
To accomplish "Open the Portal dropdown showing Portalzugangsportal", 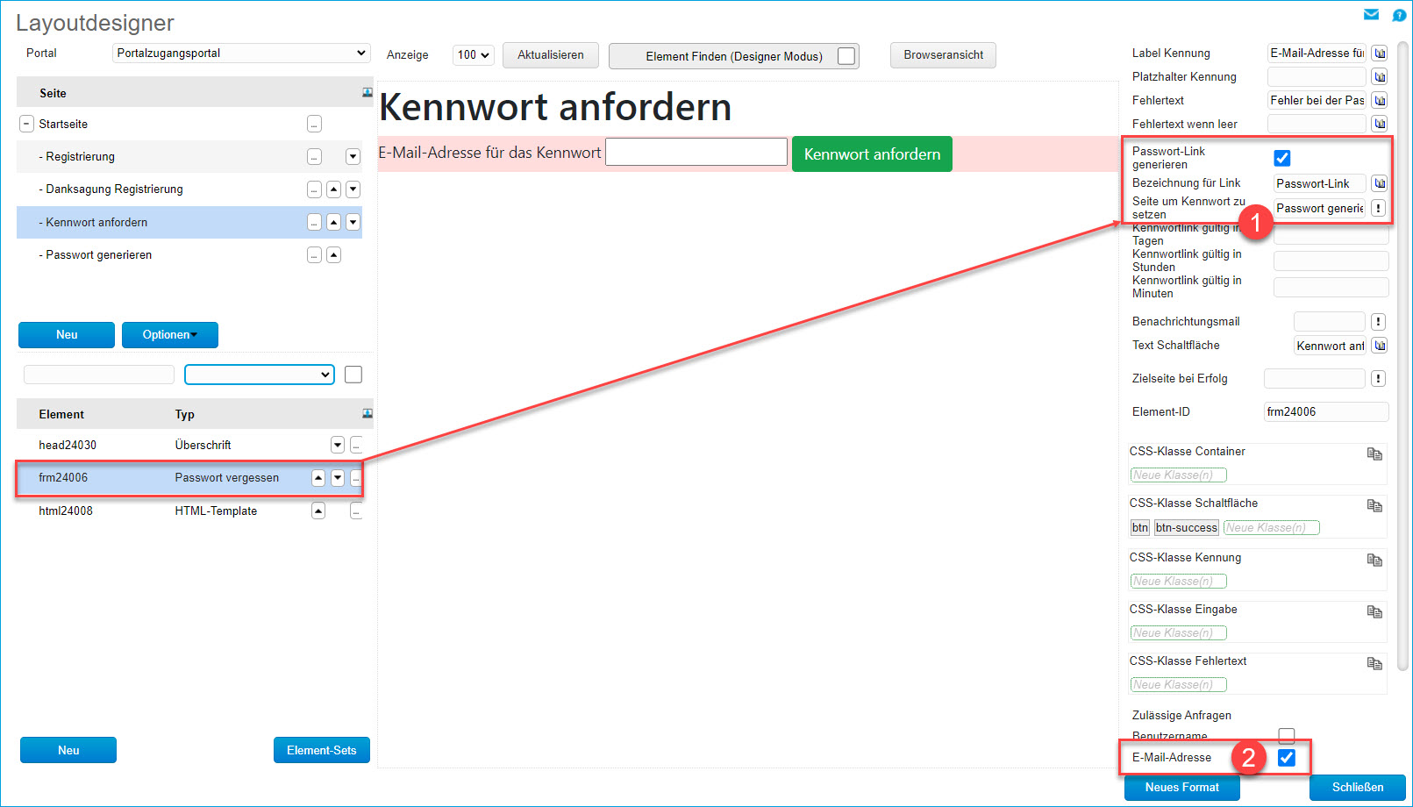I will coord(241,54).
